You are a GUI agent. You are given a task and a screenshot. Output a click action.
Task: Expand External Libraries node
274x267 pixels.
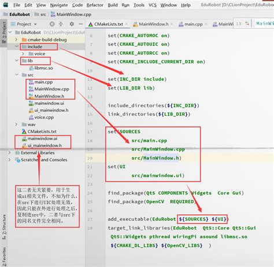(x=9, y=153)
